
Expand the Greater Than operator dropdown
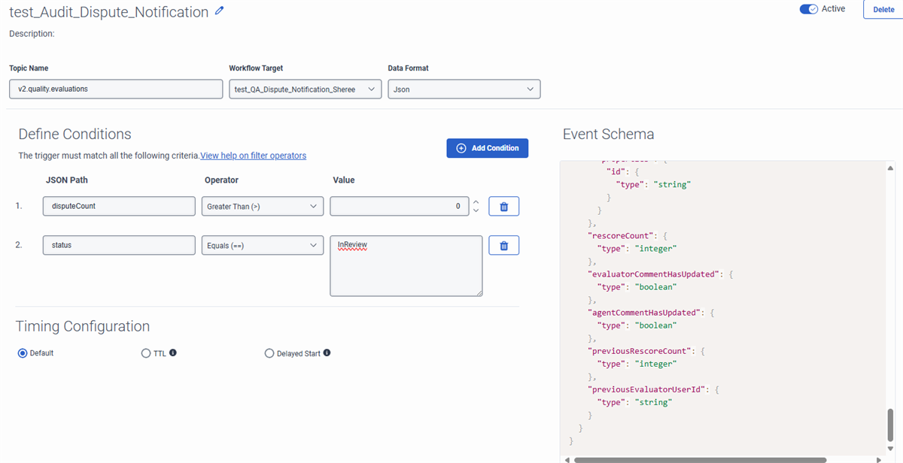click(262, 206)
